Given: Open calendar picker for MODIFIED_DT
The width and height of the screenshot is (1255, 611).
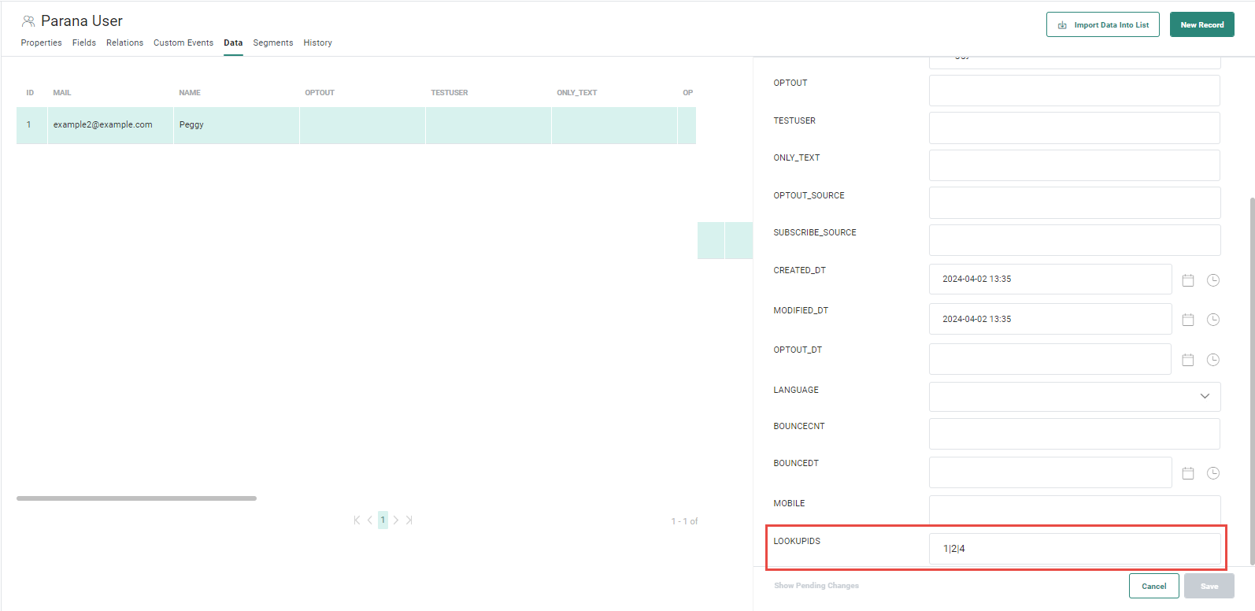Looking at the screenshot, I should tap(1188, 320).
